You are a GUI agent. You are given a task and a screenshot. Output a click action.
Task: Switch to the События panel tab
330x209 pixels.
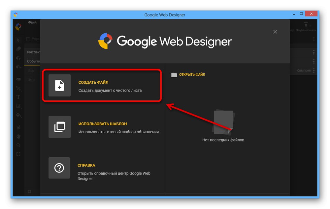click(33, 61)
